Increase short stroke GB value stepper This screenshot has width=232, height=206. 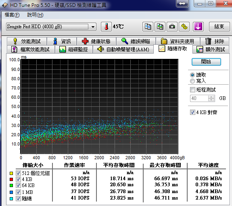211,97
